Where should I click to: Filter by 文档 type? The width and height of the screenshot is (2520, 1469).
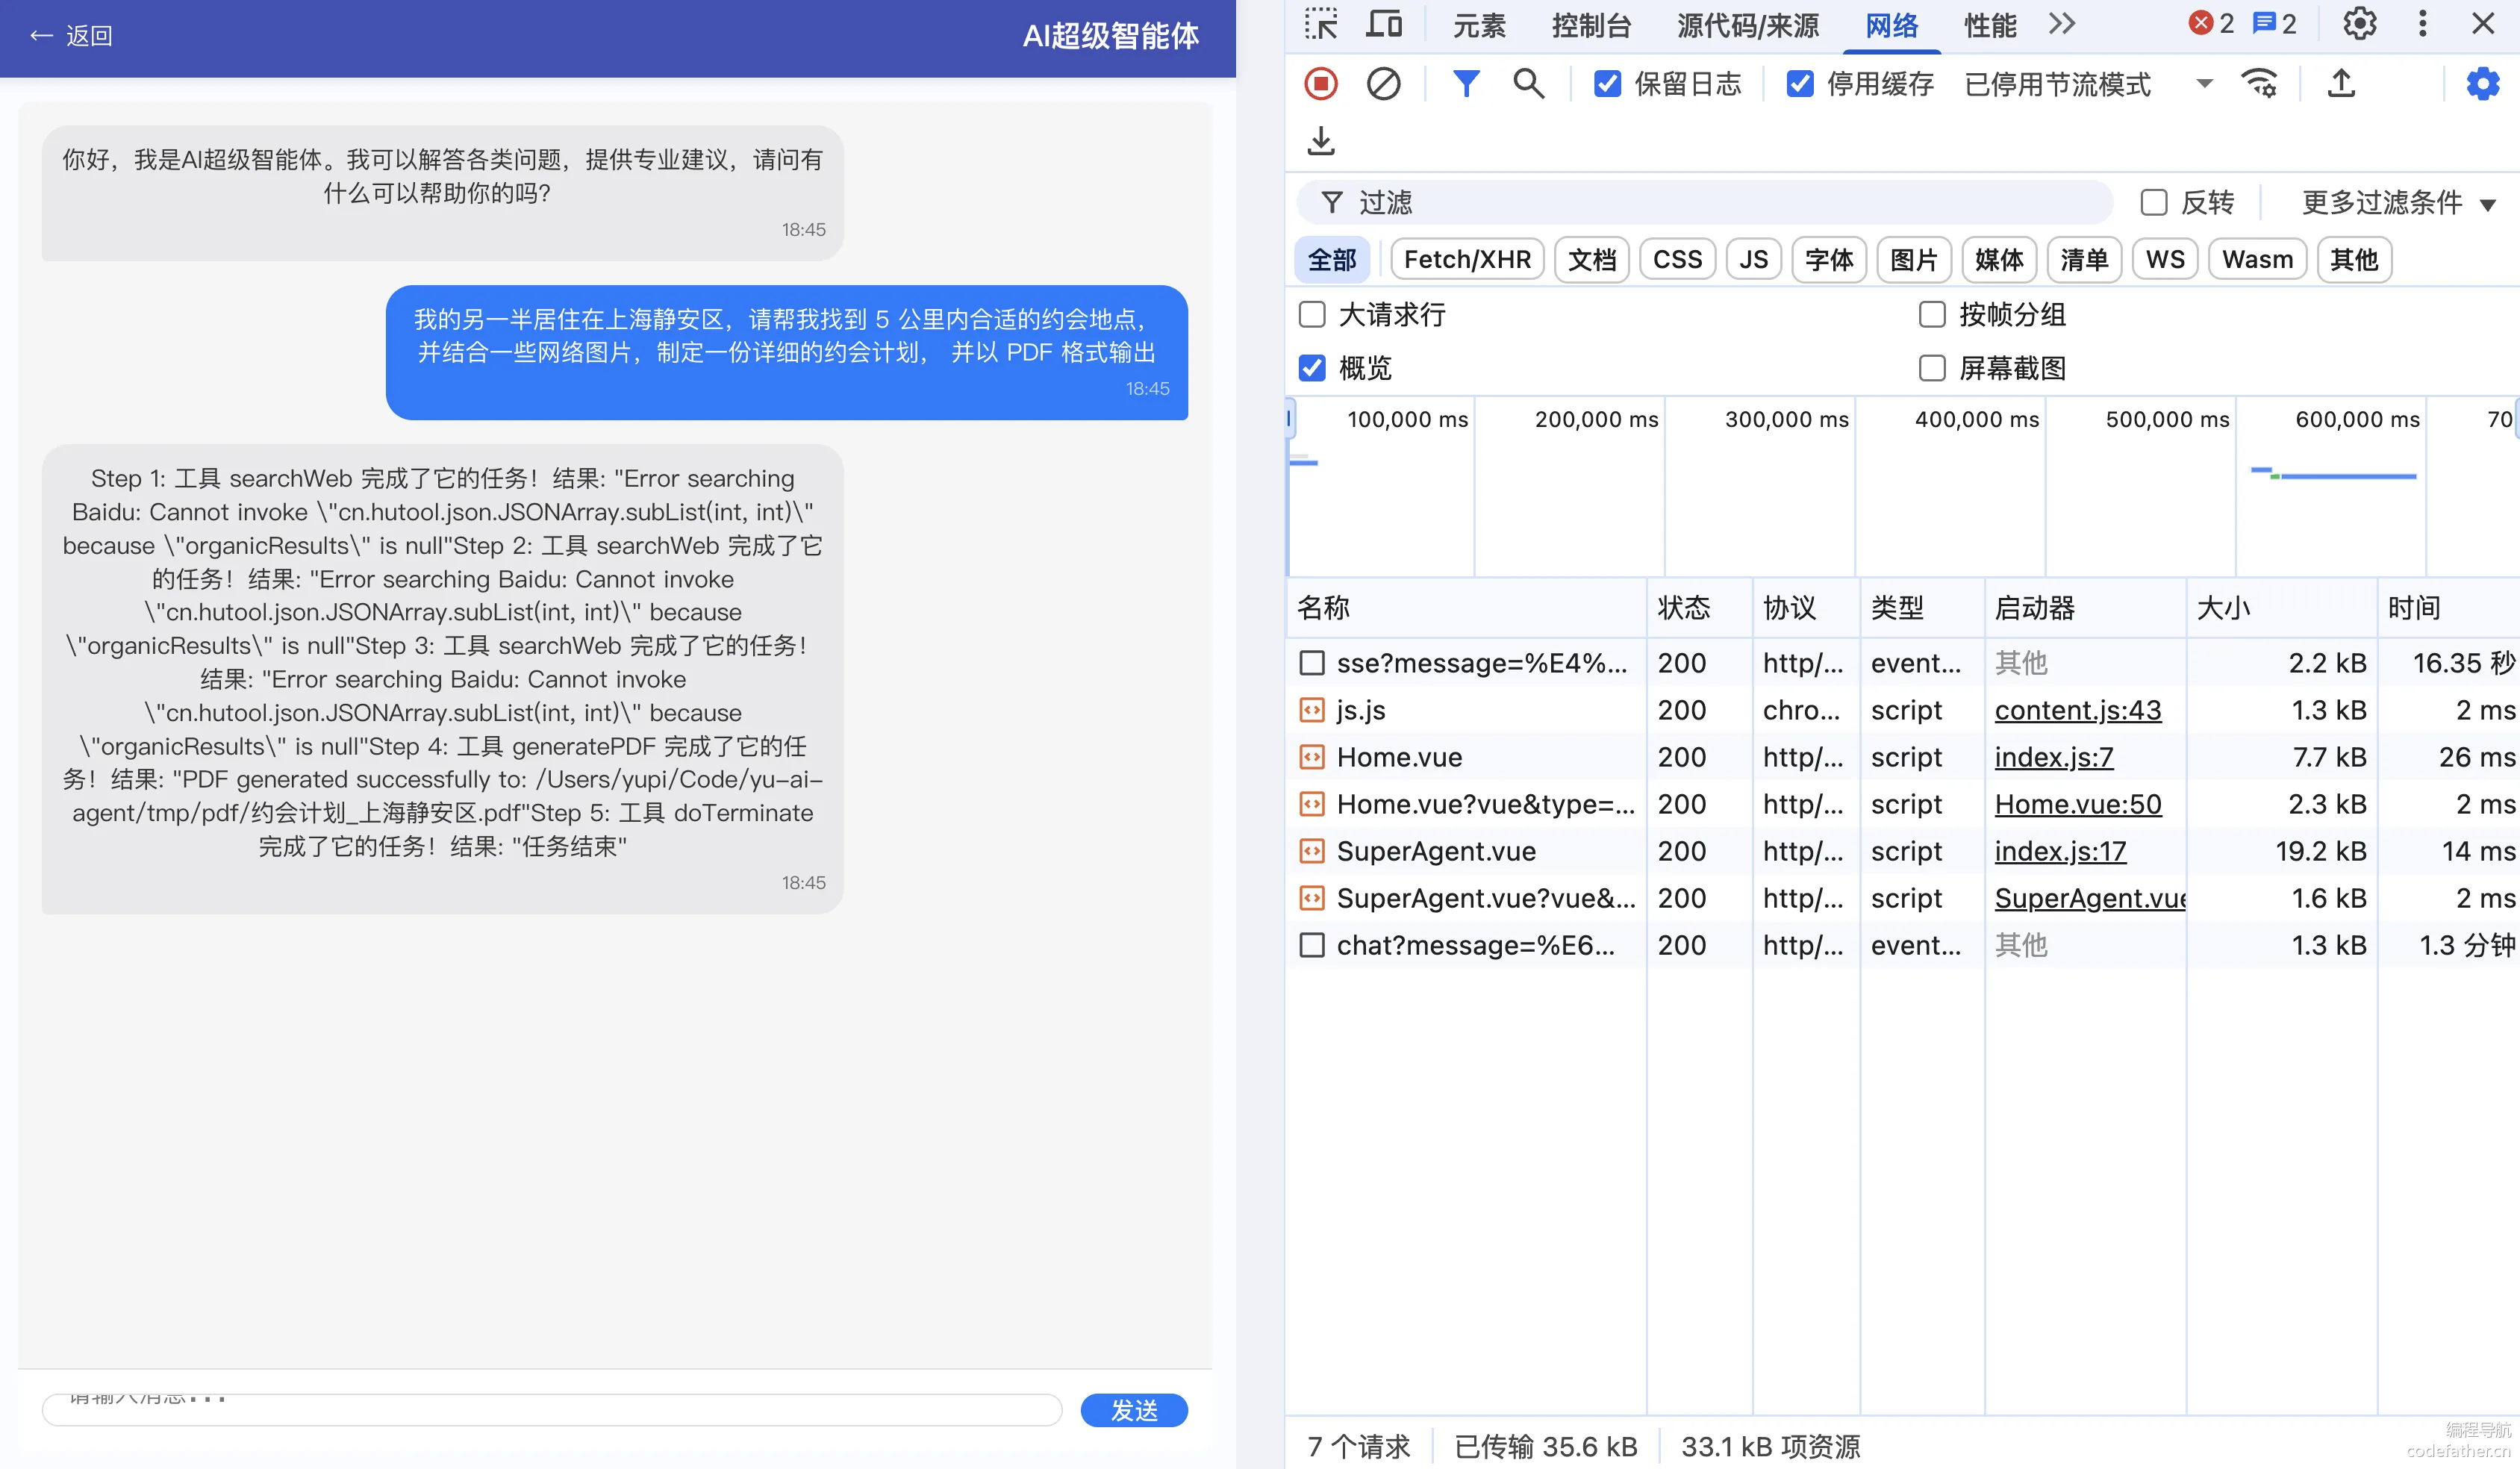[x=1592, y=260]
